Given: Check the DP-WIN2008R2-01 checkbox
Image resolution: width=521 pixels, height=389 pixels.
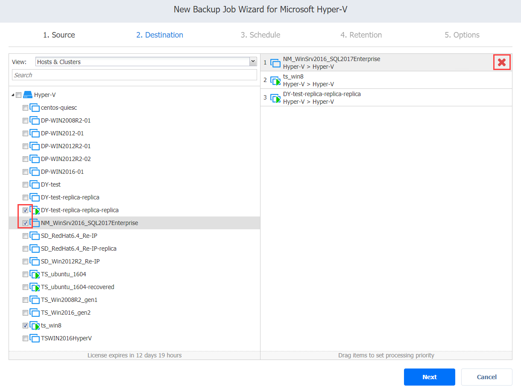Looking at the screenshot, I should coord(25,121).
